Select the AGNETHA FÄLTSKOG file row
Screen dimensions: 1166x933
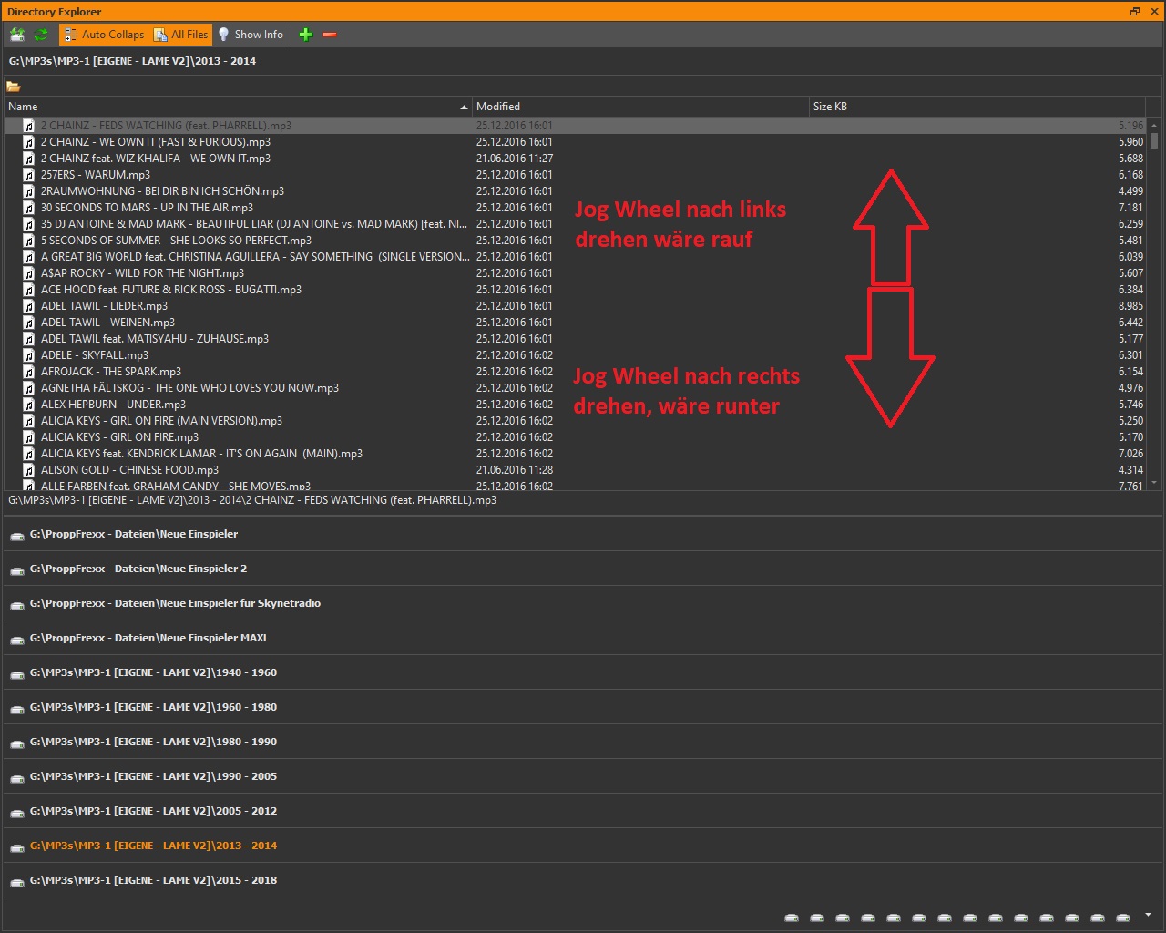click(576, 388)
